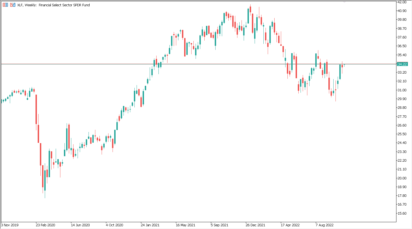Screen dimensions: 412x229
Task: Click the '3 Nov 2019' date label
Action: click(10, 225)
